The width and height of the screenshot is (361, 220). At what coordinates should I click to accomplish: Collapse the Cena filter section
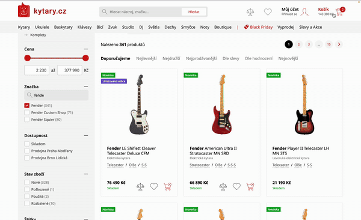click(86, 49)
